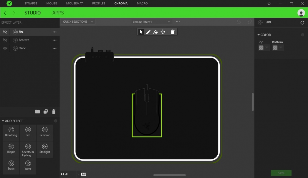
Task: Redo the last change
Action: pyautogui.click(x=250, y=22)
